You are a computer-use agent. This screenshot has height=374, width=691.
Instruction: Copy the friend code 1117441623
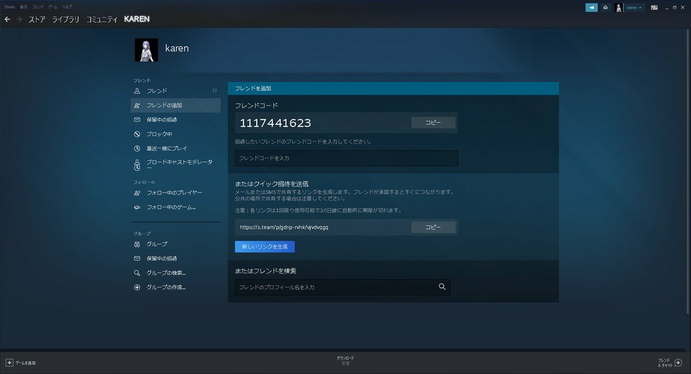point(433,123)
